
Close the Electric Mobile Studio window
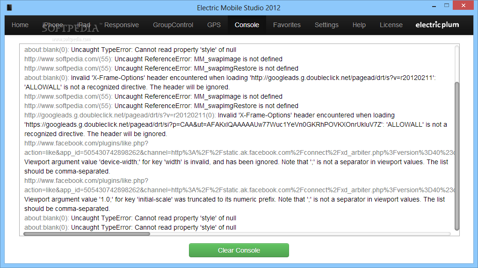[x=464, y=6]
